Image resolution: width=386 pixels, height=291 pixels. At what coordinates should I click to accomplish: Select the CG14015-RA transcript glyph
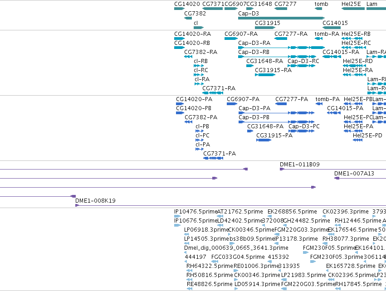332,57
